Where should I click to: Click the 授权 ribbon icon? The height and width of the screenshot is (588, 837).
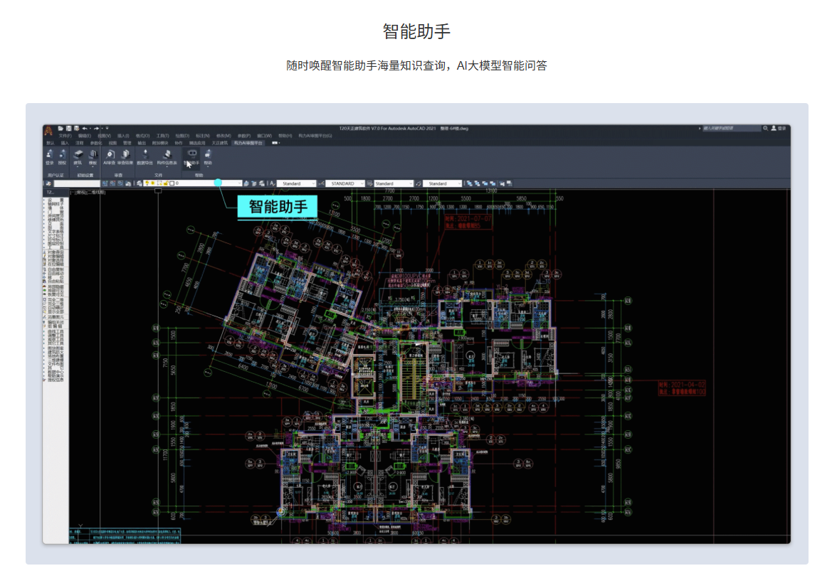coord(62,154)
